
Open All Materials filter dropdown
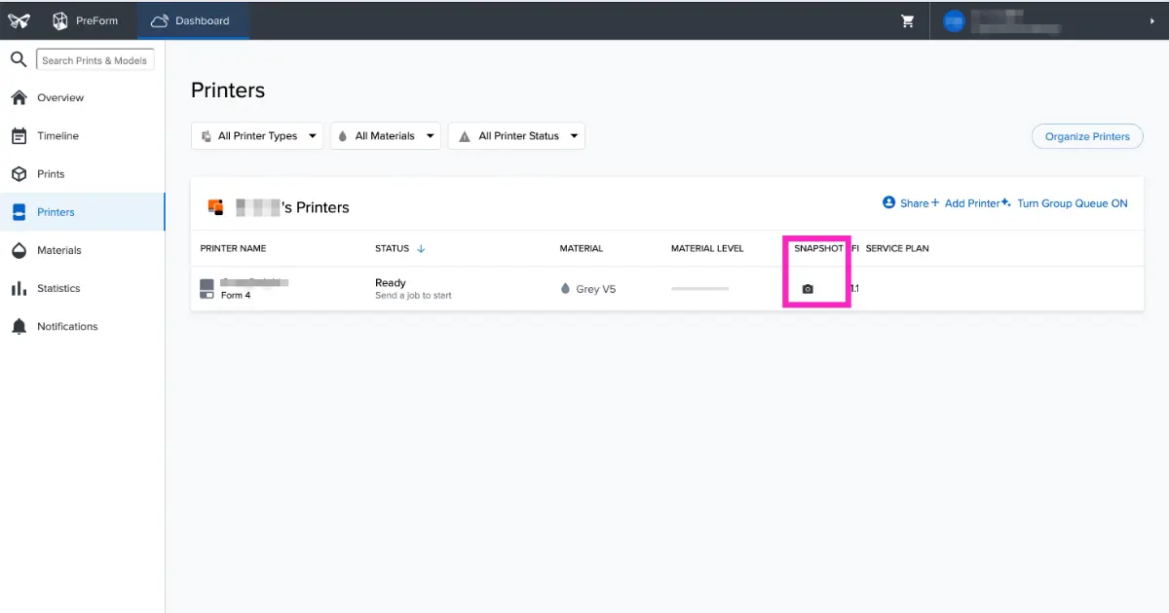pyautogui.click(x=386, y=136)
